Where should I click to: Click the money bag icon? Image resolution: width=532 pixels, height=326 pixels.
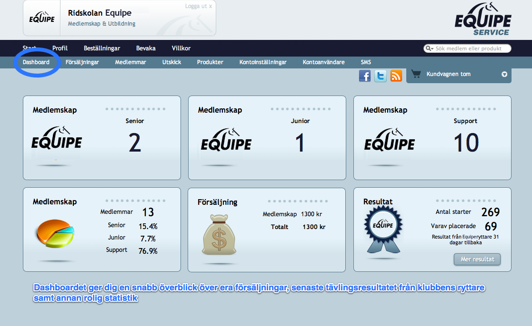219,235
